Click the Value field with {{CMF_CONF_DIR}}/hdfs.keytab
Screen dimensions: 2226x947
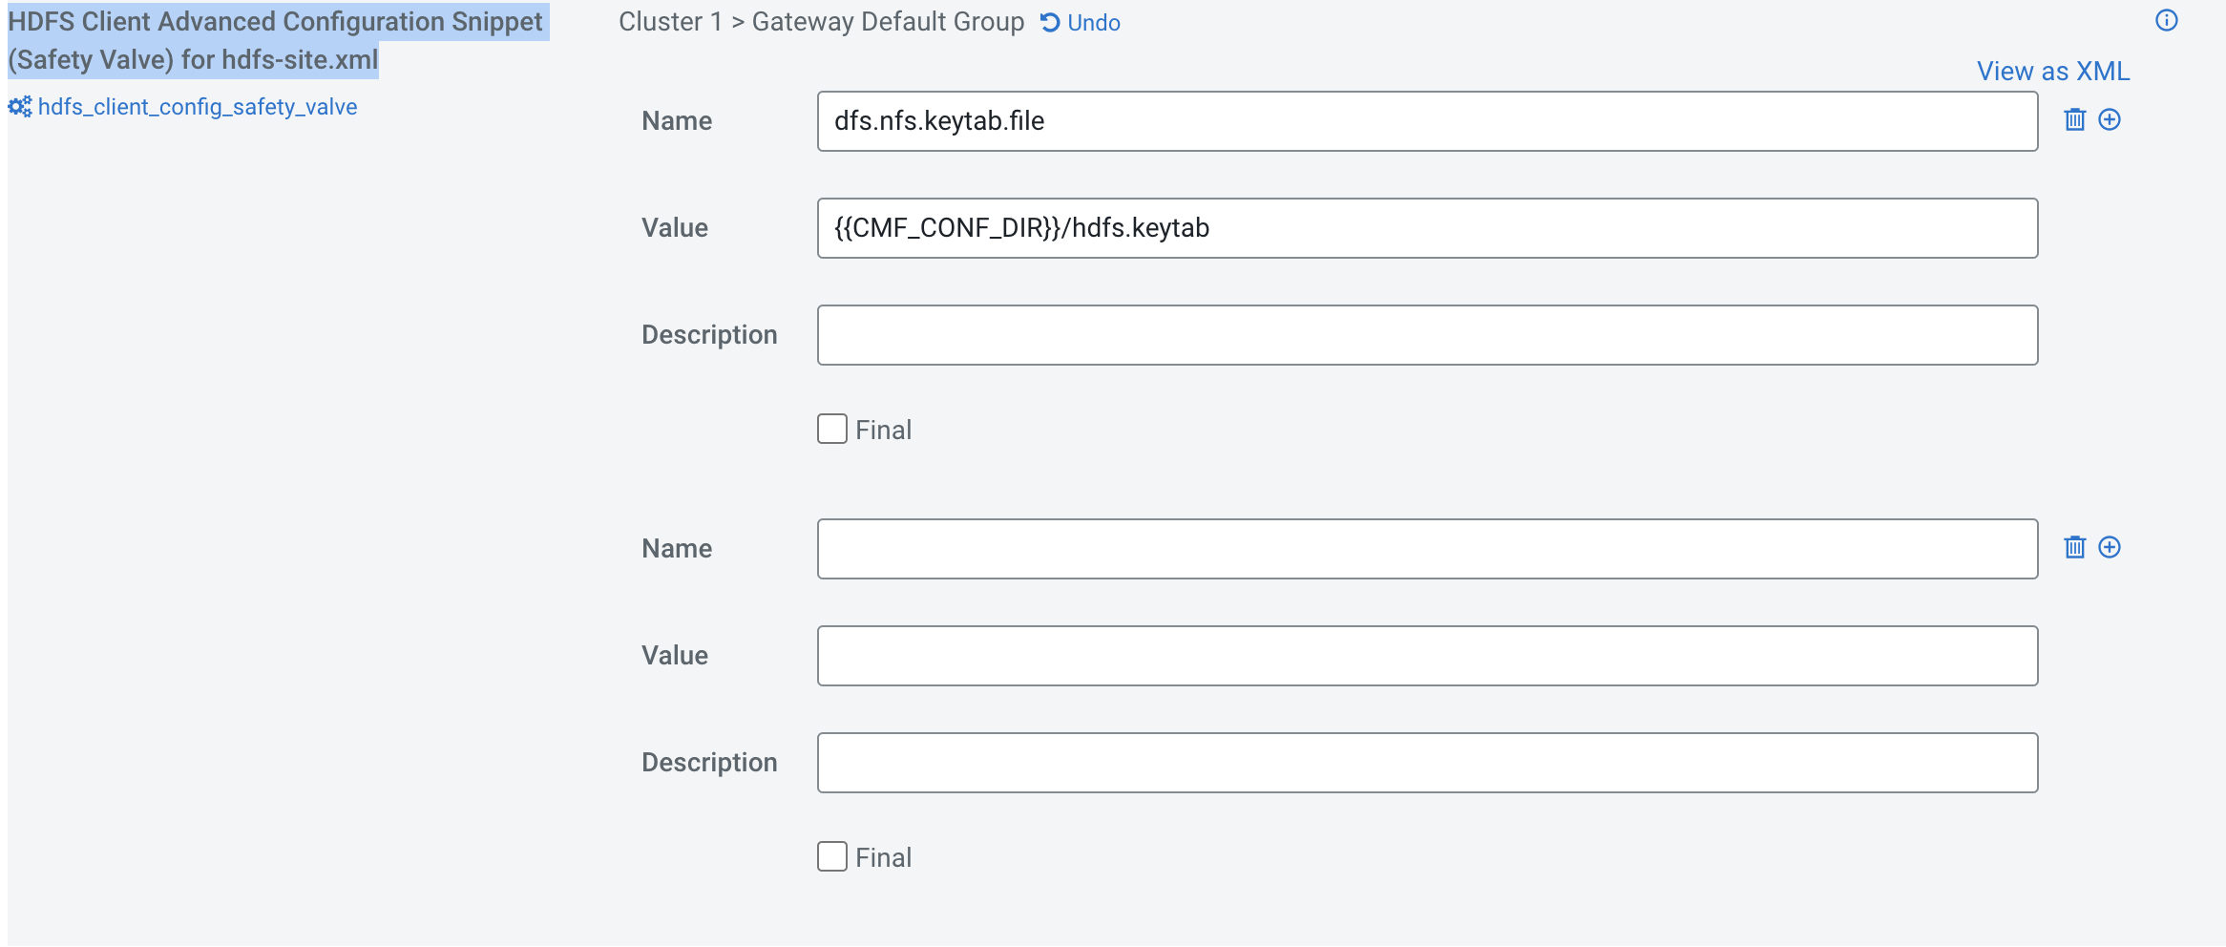tap(1427, 228)
